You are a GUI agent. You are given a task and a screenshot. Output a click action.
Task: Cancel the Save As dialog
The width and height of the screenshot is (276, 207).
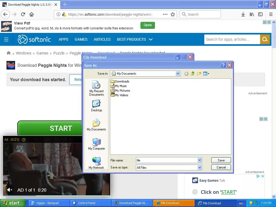(221, 167)
